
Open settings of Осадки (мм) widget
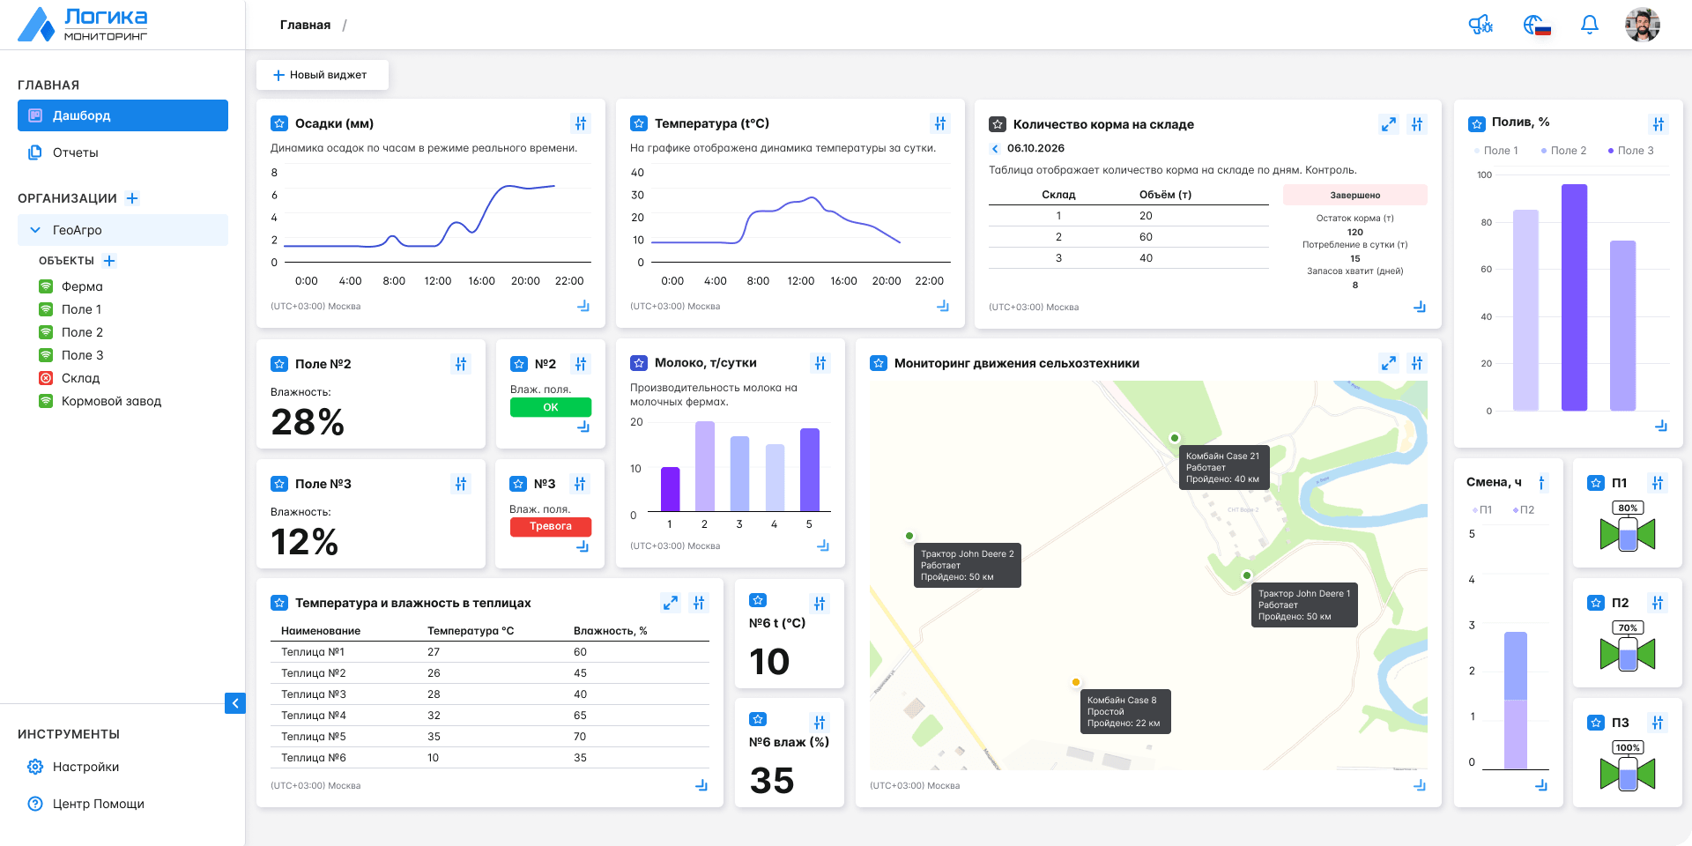(x=581, y=123)
